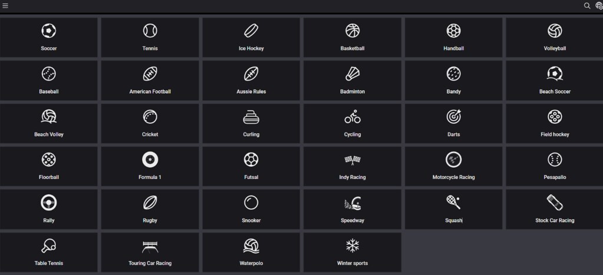Image resolution: width=603 pixels, height=275 pixels.
Task: Click the "Handball" label
Action: pos(453,48)
